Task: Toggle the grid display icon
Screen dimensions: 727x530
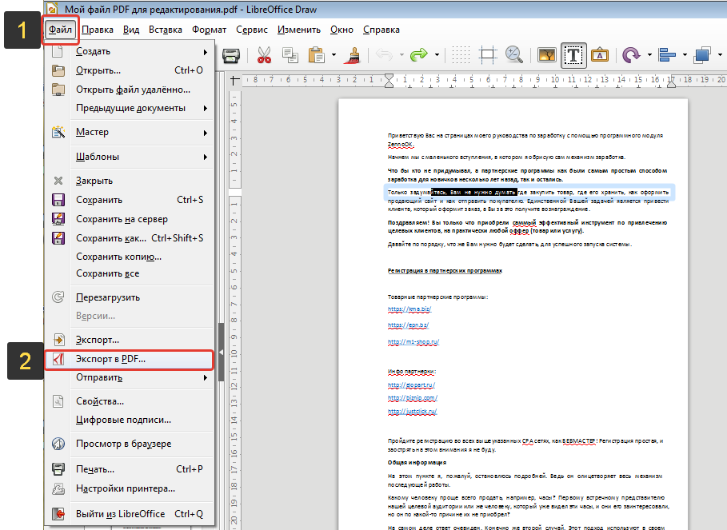Action: pos(461,55)
